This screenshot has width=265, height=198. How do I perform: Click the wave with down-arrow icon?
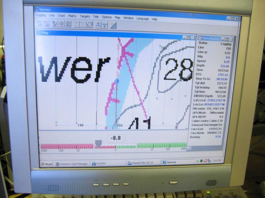[105, 25]
